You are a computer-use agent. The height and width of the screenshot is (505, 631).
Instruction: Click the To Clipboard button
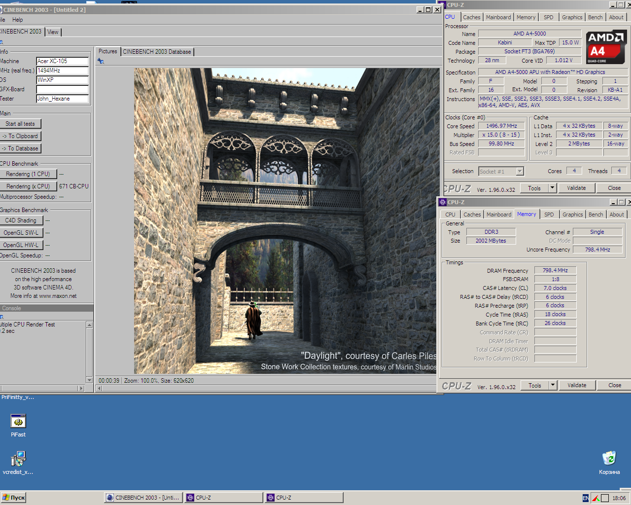point(20,136)
